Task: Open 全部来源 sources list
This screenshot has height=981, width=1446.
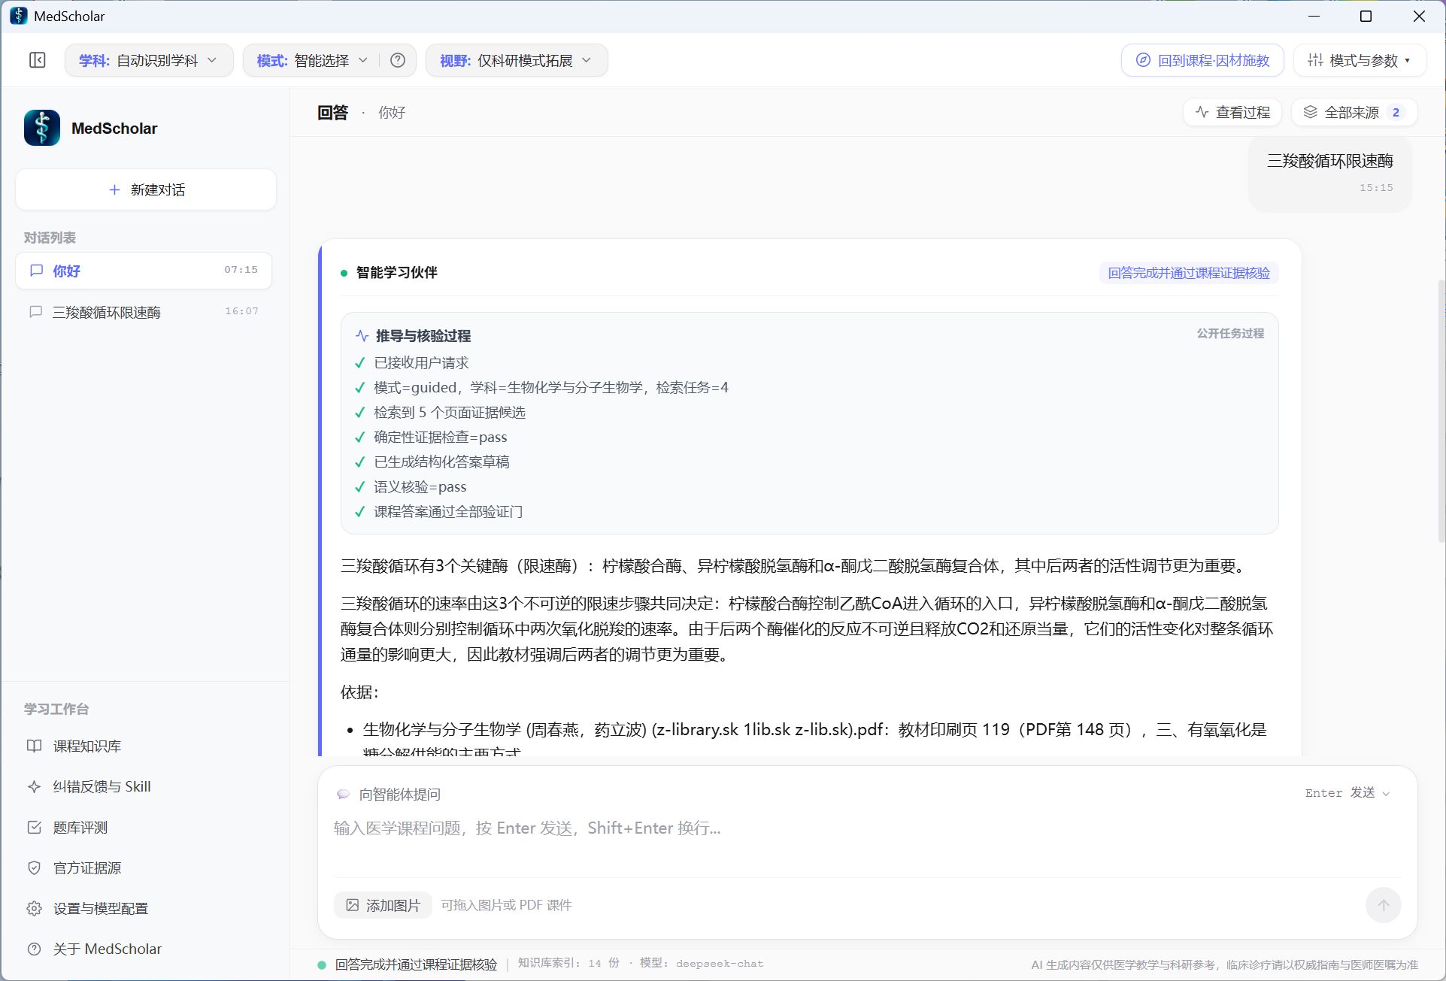Action: pos(1354,112)
